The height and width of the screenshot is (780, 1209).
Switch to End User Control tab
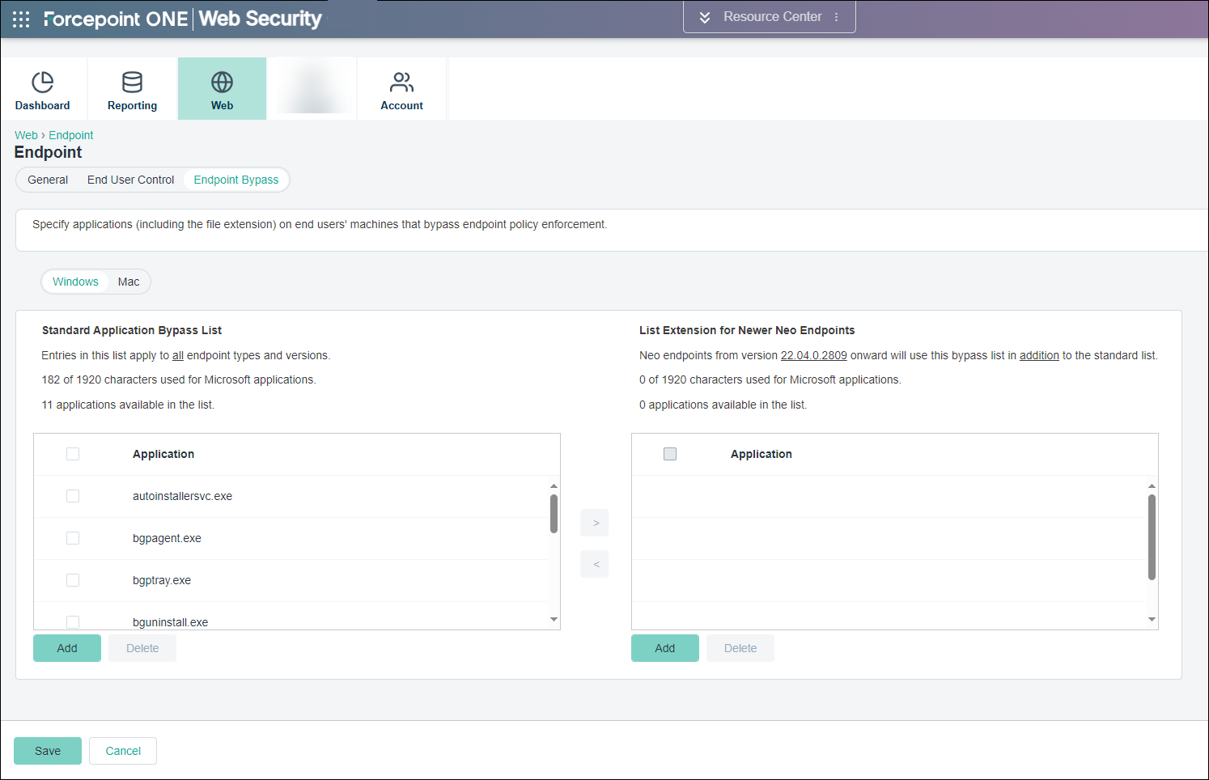[x=130, y=180]
